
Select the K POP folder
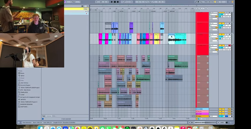pos(22,95)
